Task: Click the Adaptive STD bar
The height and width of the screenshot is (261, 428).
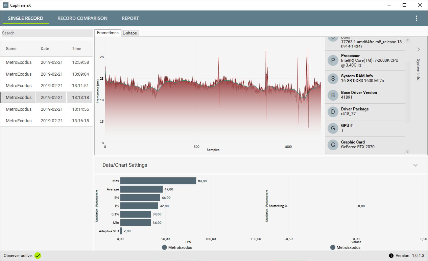Action: (x=121, y=231)
